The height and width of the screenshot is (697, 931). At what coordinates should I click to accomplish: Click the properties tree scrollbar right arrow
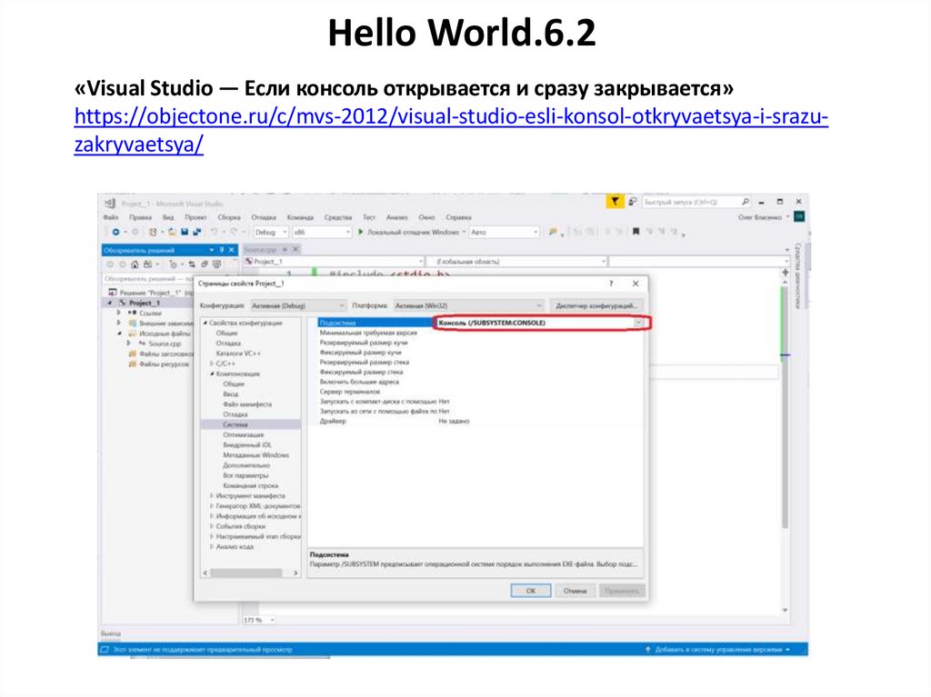[295, 573]
